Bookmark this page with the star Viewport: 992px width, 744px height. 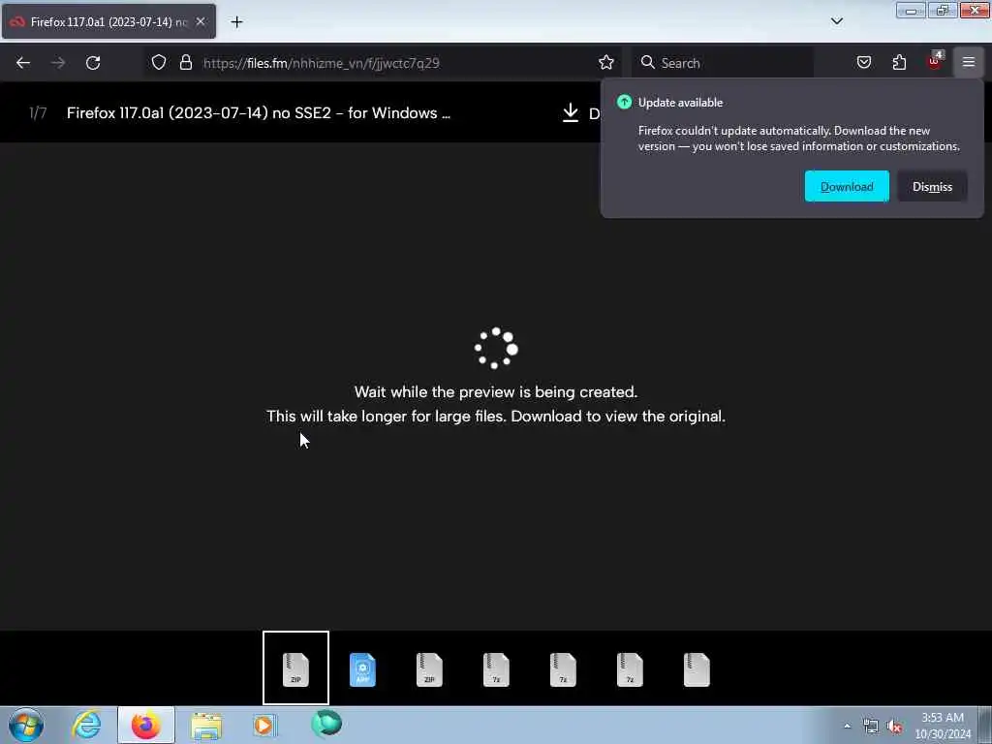point(606,62)
